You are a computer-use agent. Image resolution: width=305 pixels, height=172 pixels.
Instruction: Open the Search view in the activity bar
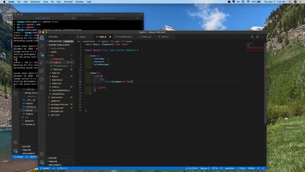point(41,46)
